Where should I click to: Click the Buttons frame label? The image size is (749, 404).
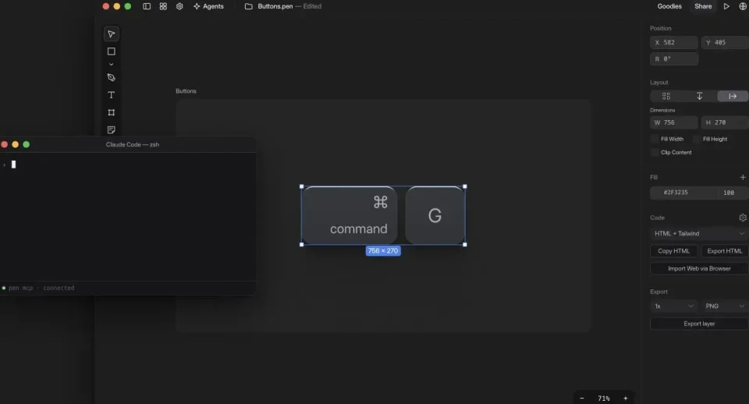point(186,90)
